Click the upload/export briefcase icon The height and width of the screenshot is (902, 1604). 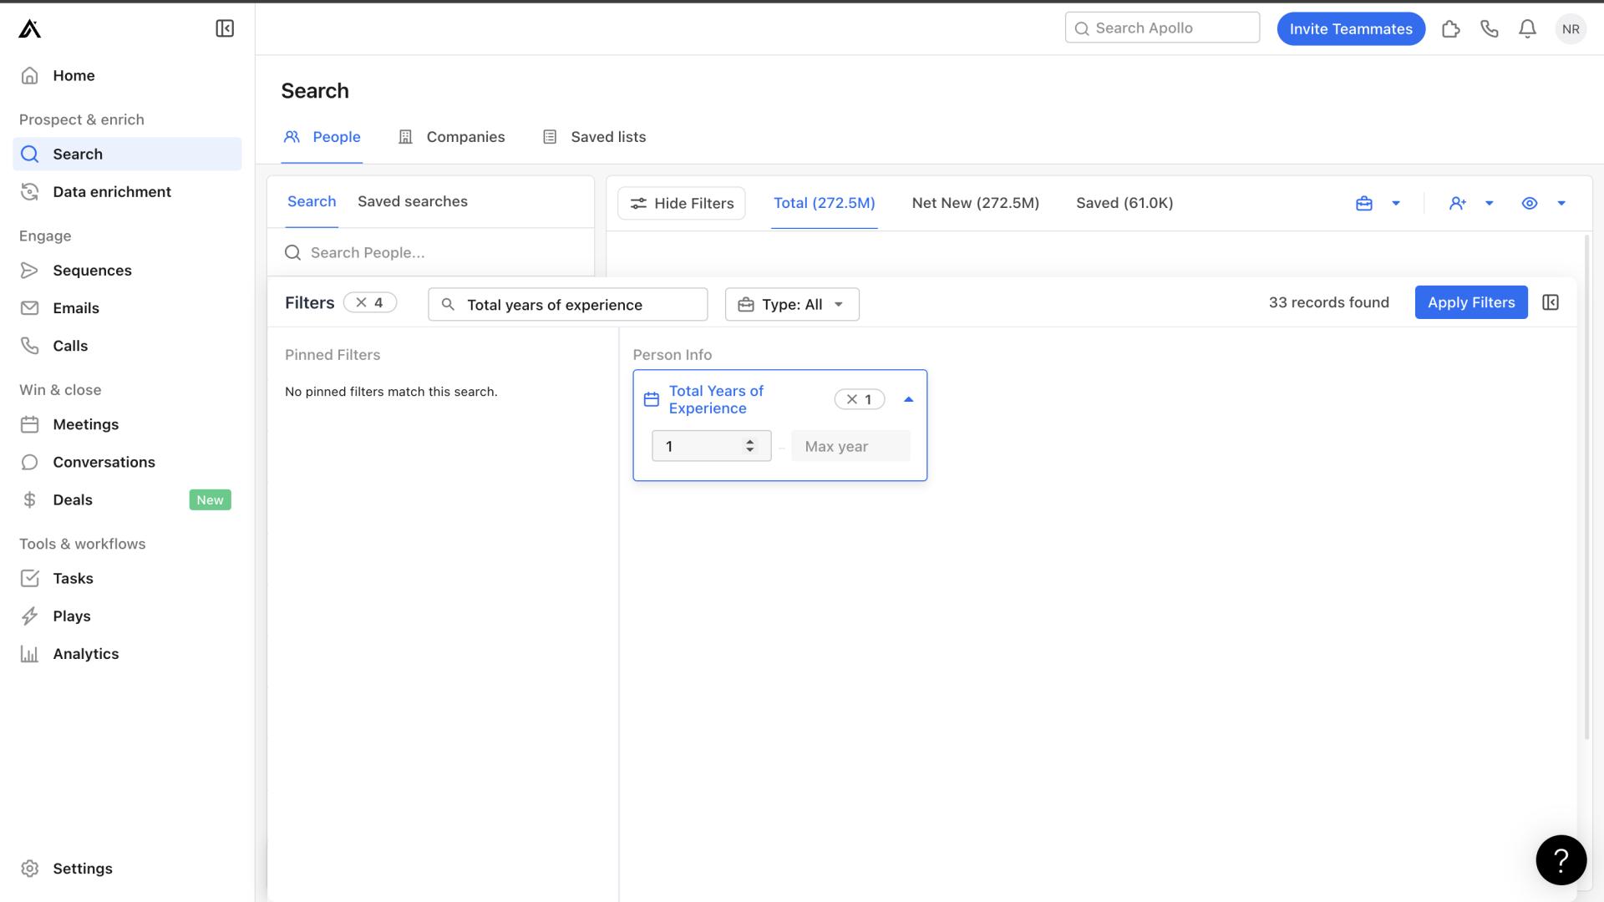pos(1364,203)
